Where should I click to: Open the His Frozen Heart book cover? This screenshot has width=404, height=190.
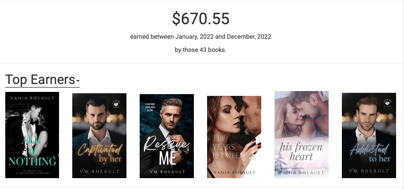[x=301, y=134]
